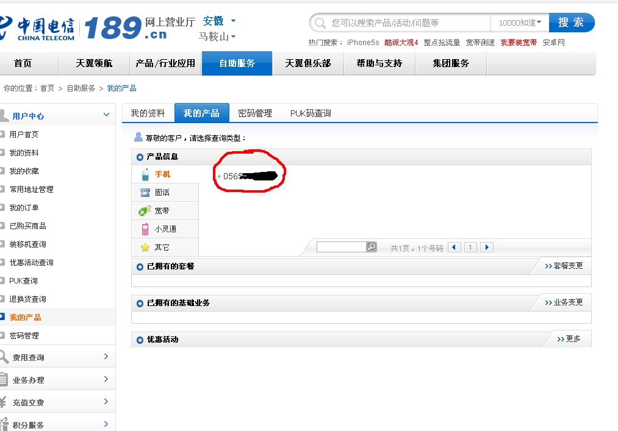Click the star icon for 其它

tap(145, 248)
